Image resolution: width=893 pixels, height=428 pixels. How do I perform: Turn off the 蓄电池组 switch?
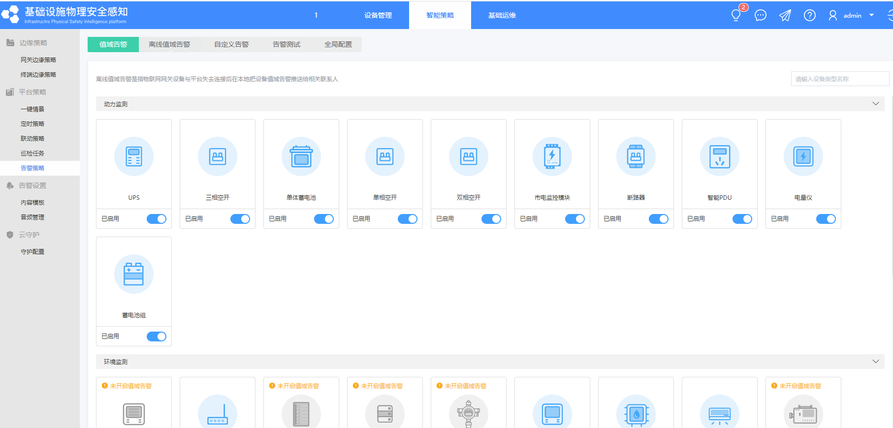(x=157, y=336)
